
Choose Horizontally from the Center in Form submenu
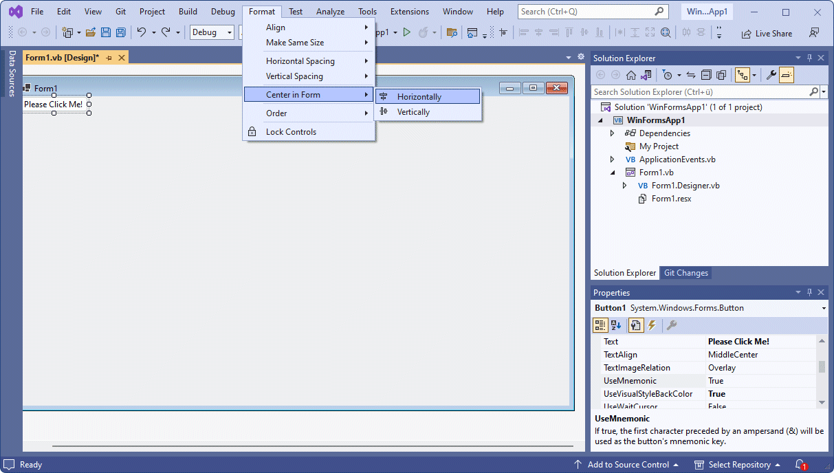tap(419, 97)
